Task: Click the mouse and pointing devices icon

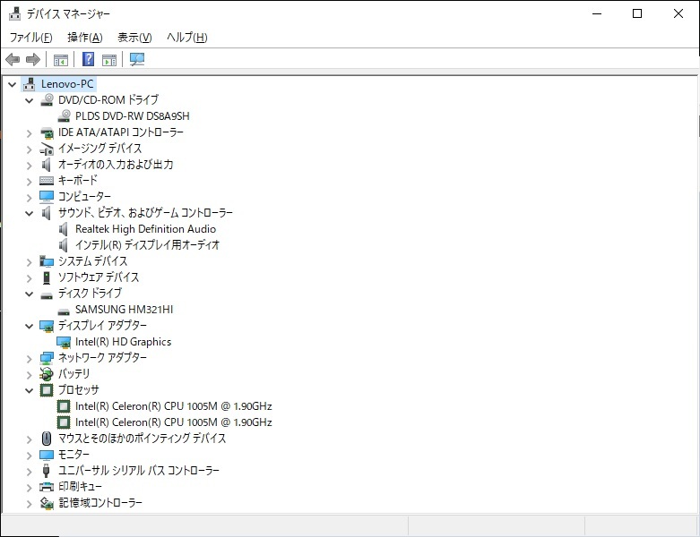Action: pyautogui.click(x=47, y=439)
